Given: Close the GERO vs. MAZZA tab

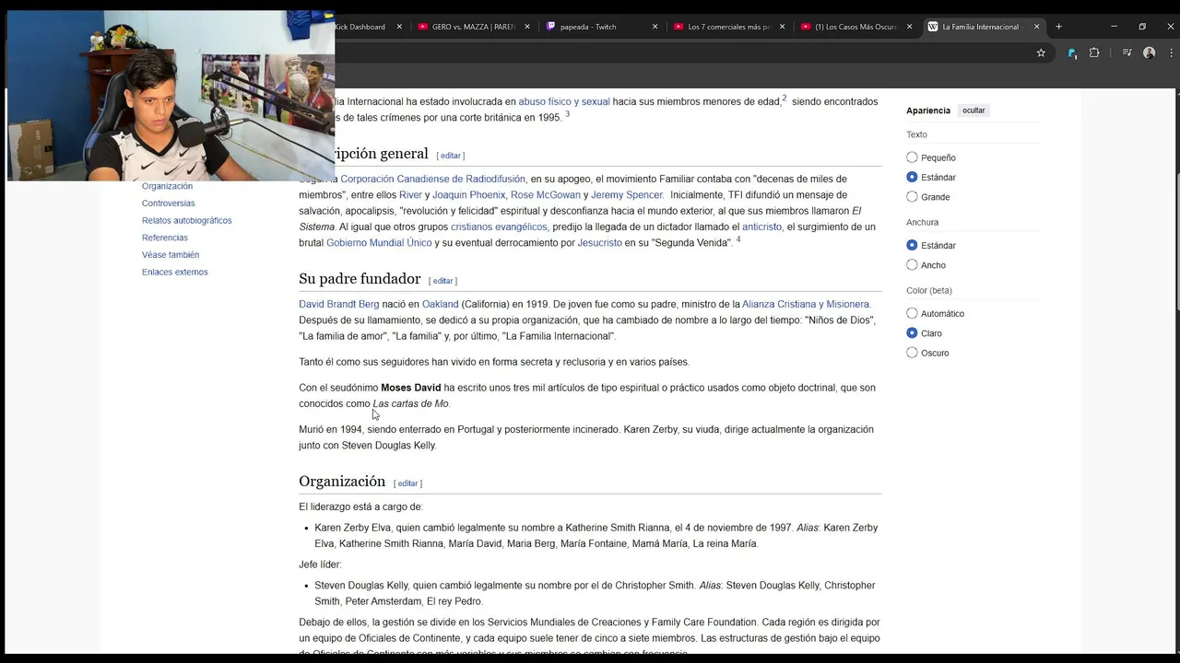Looking at the screenshot, I should 527,27.
